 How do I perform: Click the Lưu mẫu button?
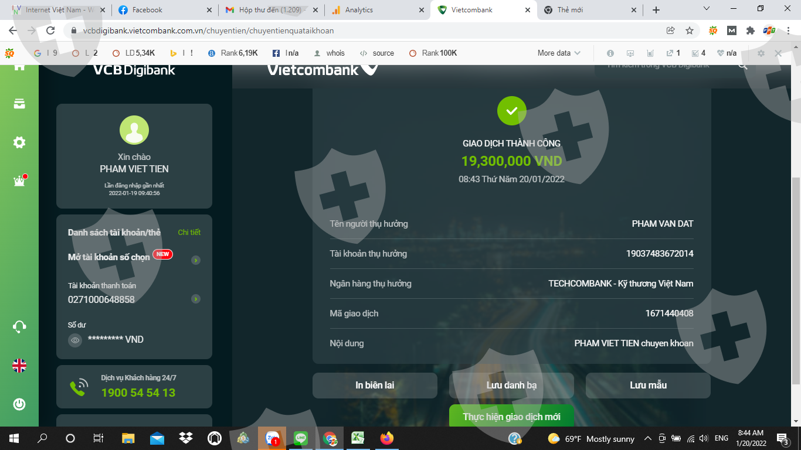(x=648, y=386)
